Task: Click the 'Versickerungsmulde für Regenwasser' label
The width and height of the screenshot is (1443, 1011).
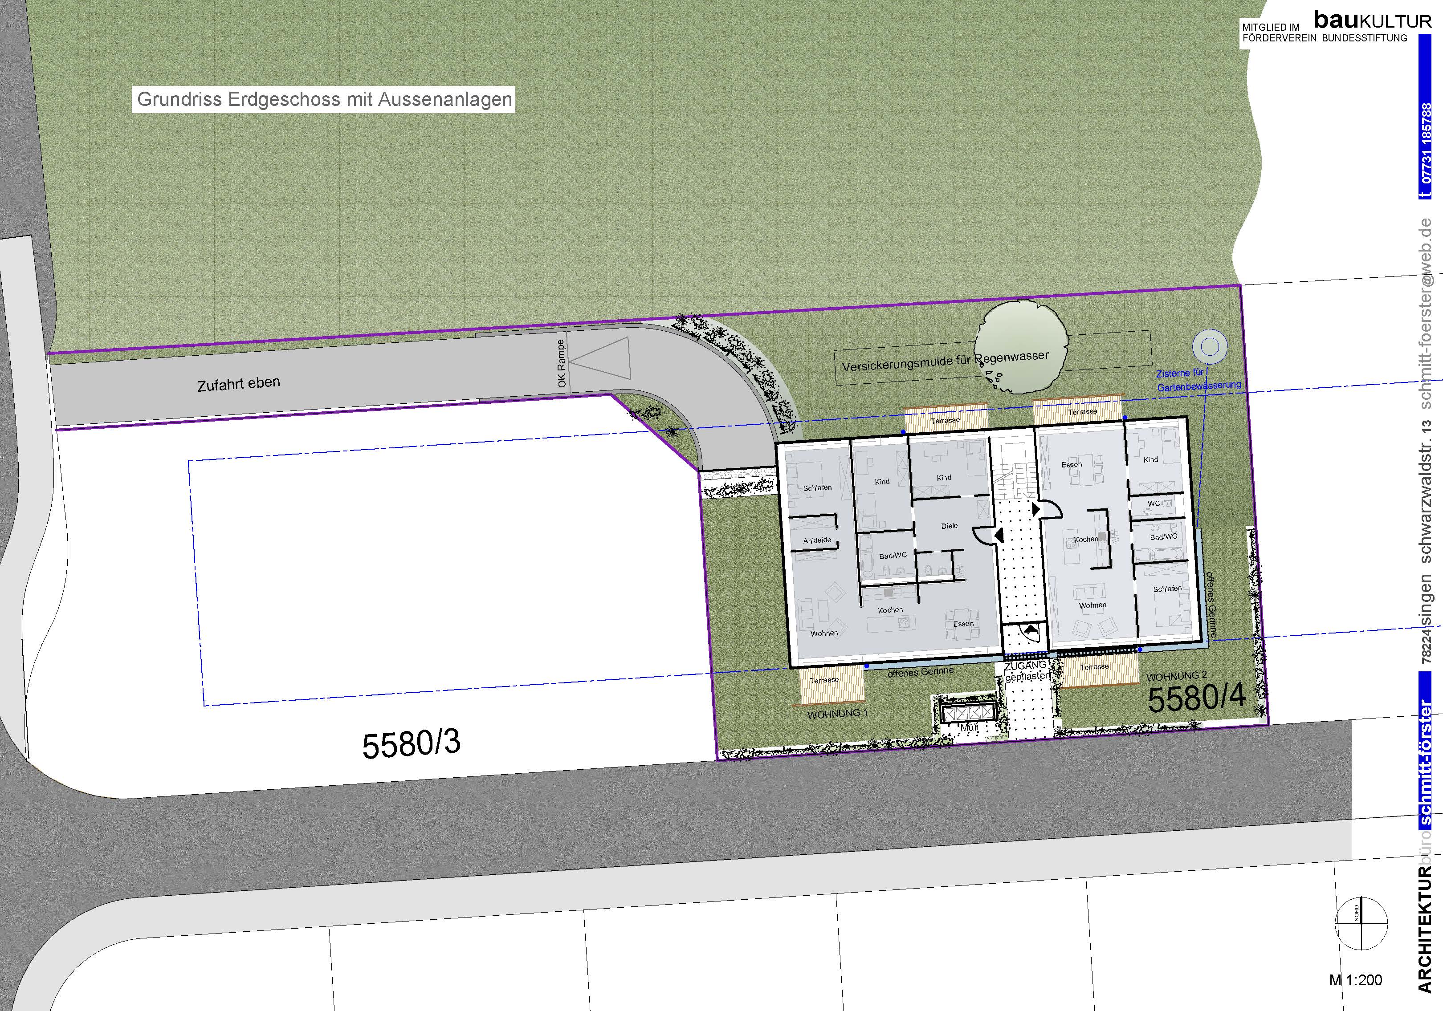Action: click(945, 361)
